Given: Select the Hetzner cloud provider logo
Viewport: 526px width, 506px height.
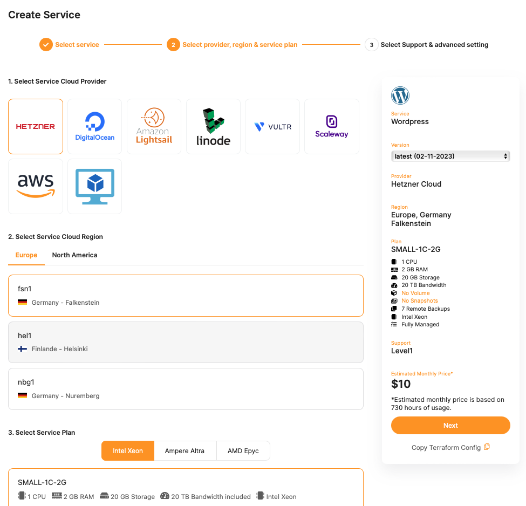Looking at the screenshot, I should coord(36,127).
